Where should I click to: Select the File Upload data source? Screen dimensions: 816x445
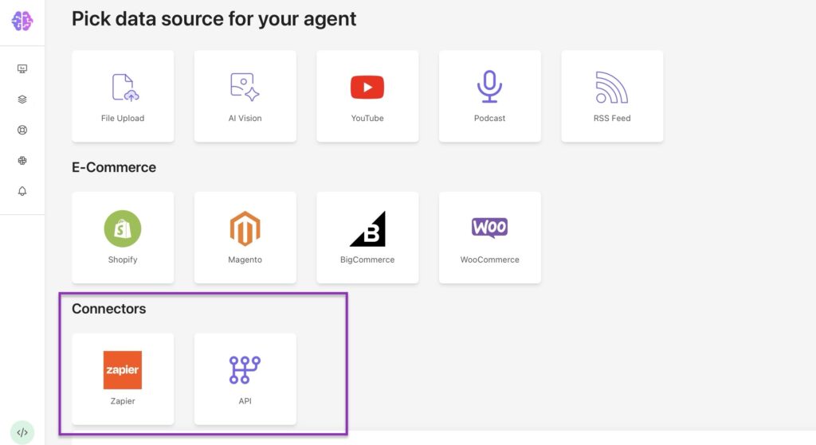(123, 96)
